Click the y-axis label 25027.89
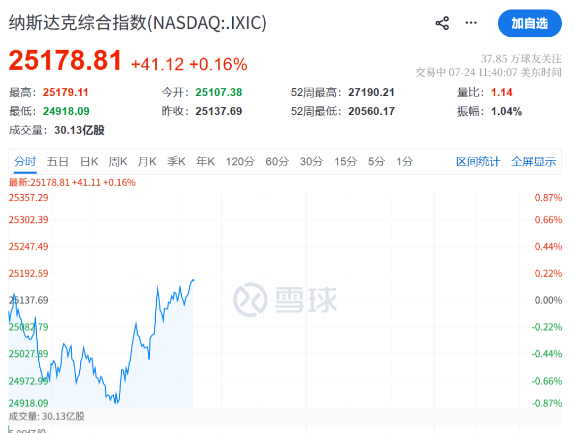Viewport: 574px width, 433px height. 29,354
